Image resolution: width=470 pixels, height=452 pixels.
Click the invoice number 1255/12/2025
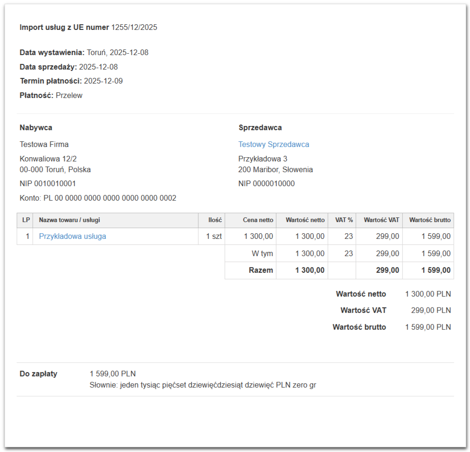click(134, 28)
